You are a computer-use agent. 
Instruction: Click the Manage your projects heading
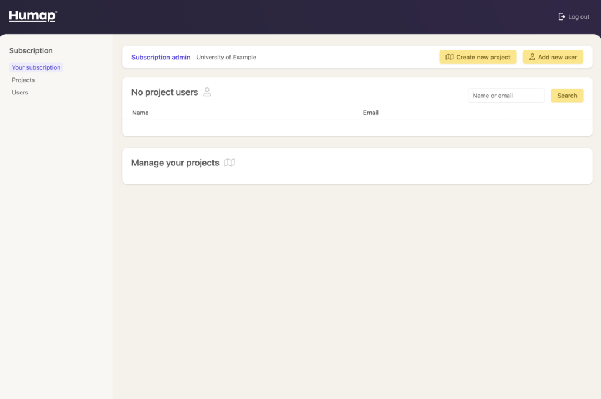click(175, 163)
